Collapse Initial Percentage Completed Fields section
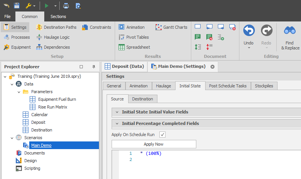Viewport: 301px width, 179px height. point(116,123)
